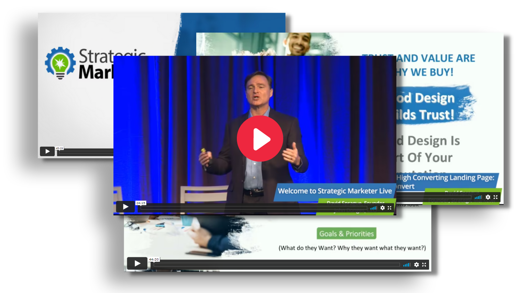
Task: Adjust volume bars in Landing Page video
Action: tap(478, 197)
